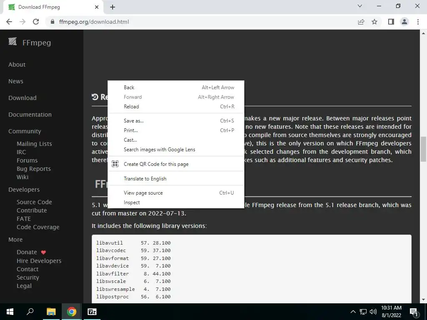Open the side panel icon
427x320 pixels.
coord(391,22)
